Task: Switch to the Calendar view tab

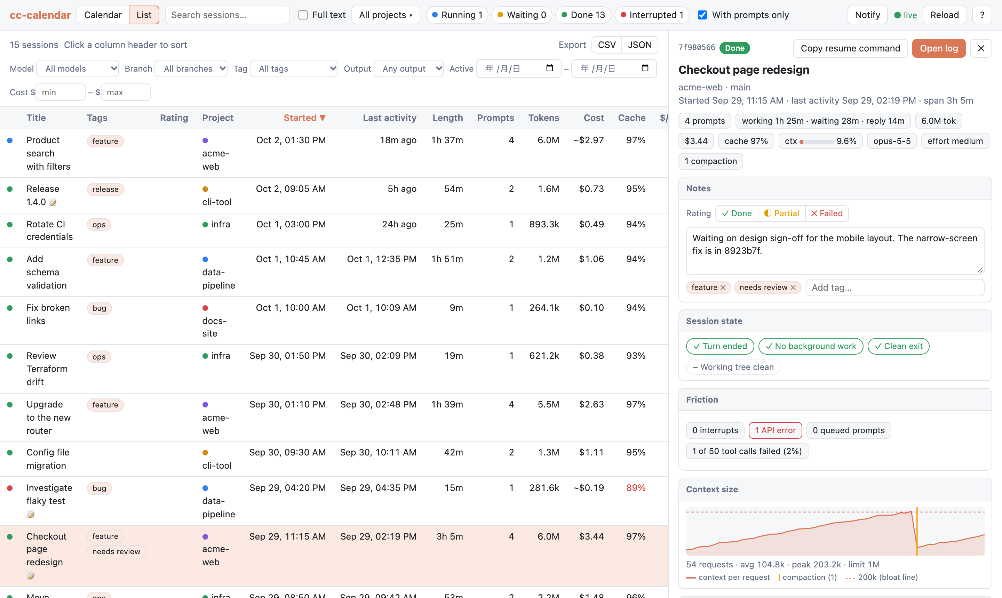Action: [103, 15]
